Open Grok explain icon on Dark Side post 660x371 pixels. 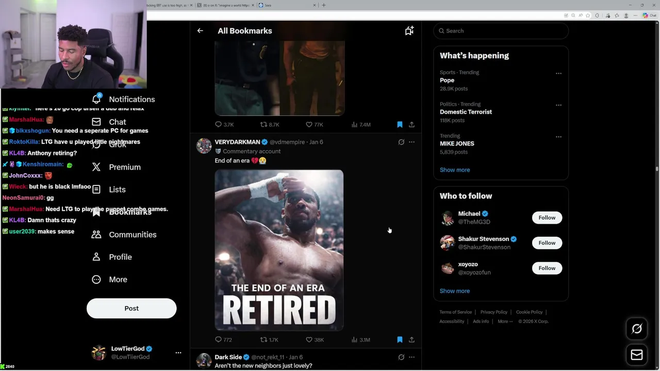(x=401, y=357)
